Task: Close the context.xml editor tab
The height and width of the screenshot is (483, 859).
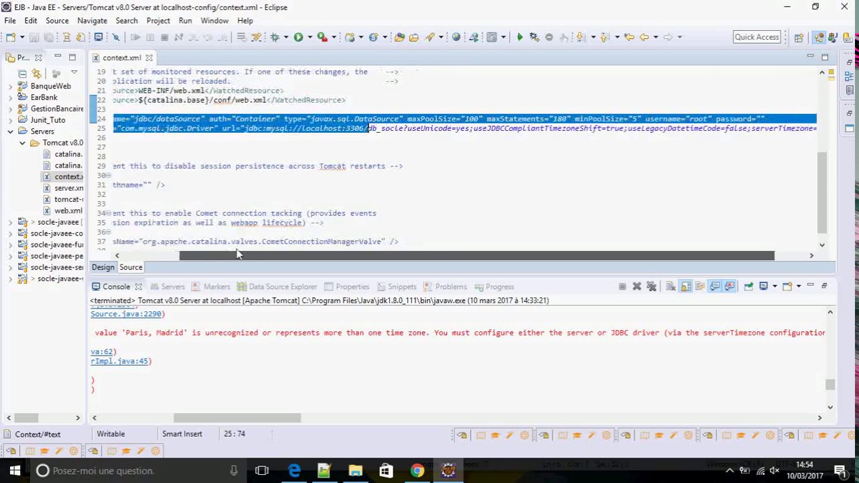Action: click(x=149, y=58)
